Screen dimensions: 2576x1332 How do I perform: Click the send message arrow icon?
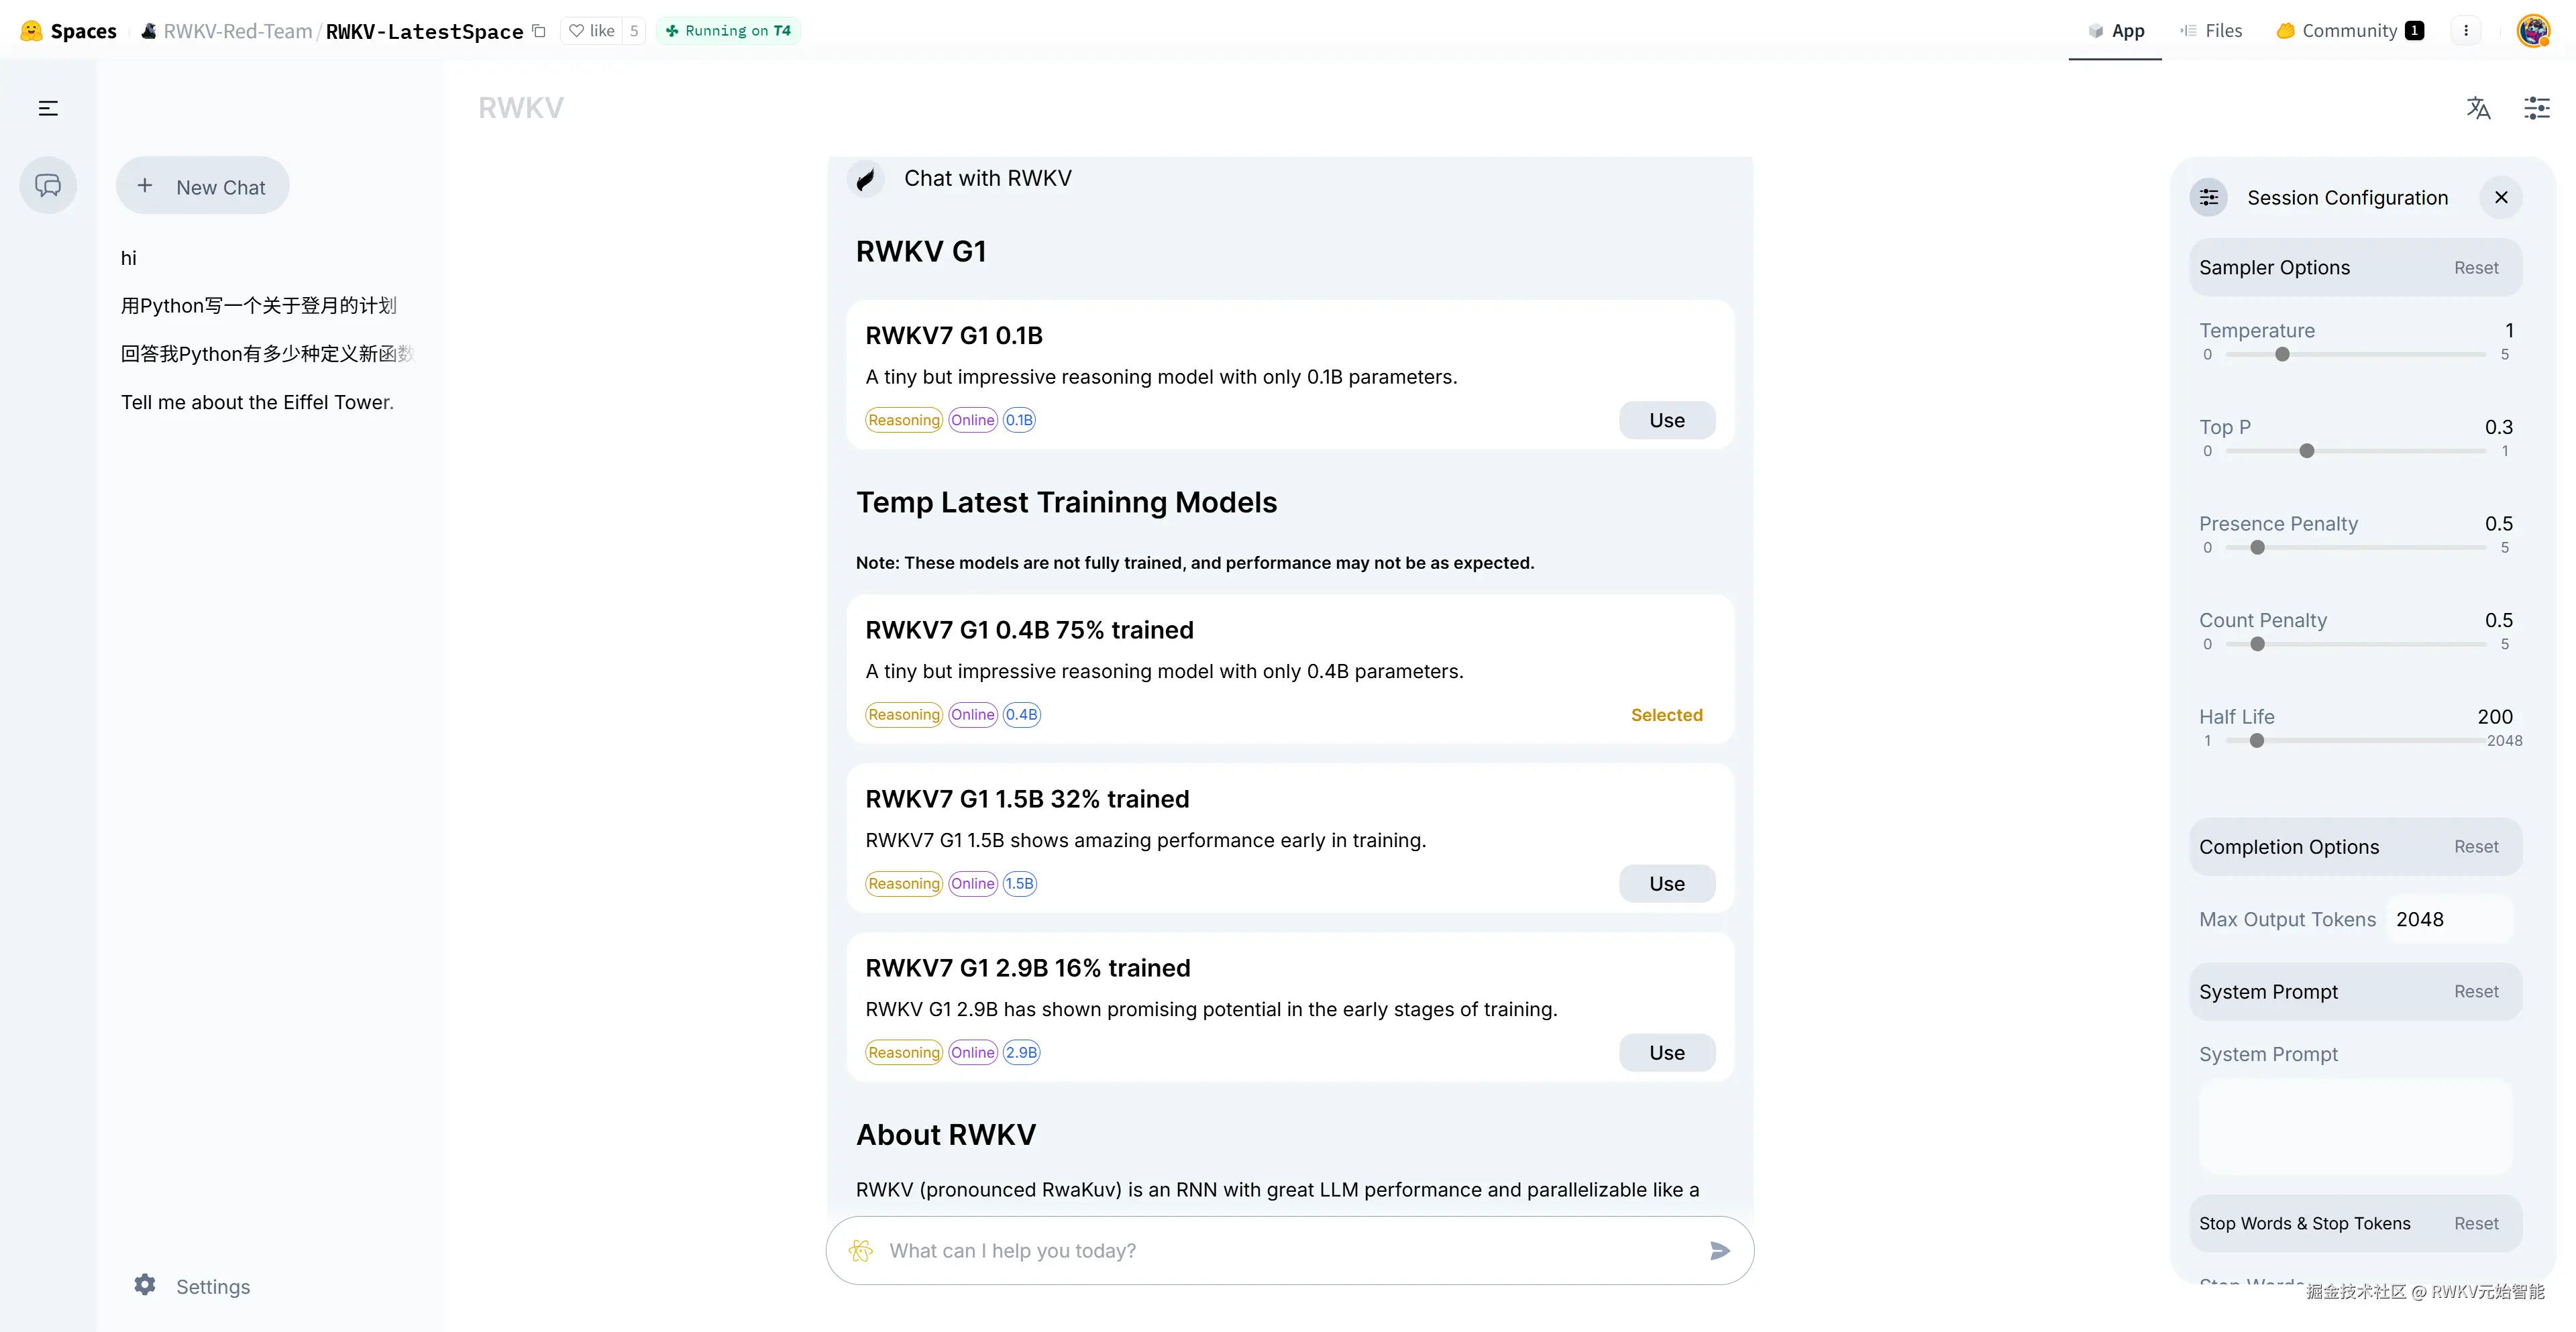click(1718, 1250)
